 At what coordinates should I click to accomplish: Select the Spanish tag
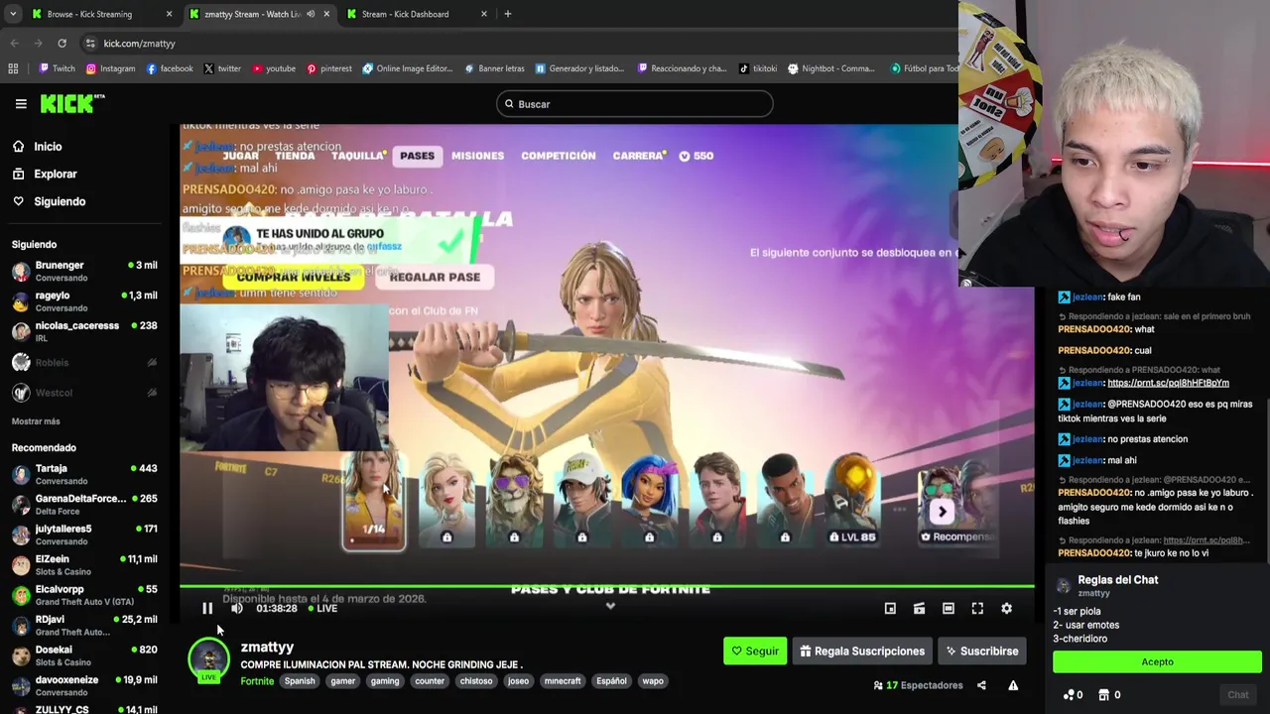[300, 680]
